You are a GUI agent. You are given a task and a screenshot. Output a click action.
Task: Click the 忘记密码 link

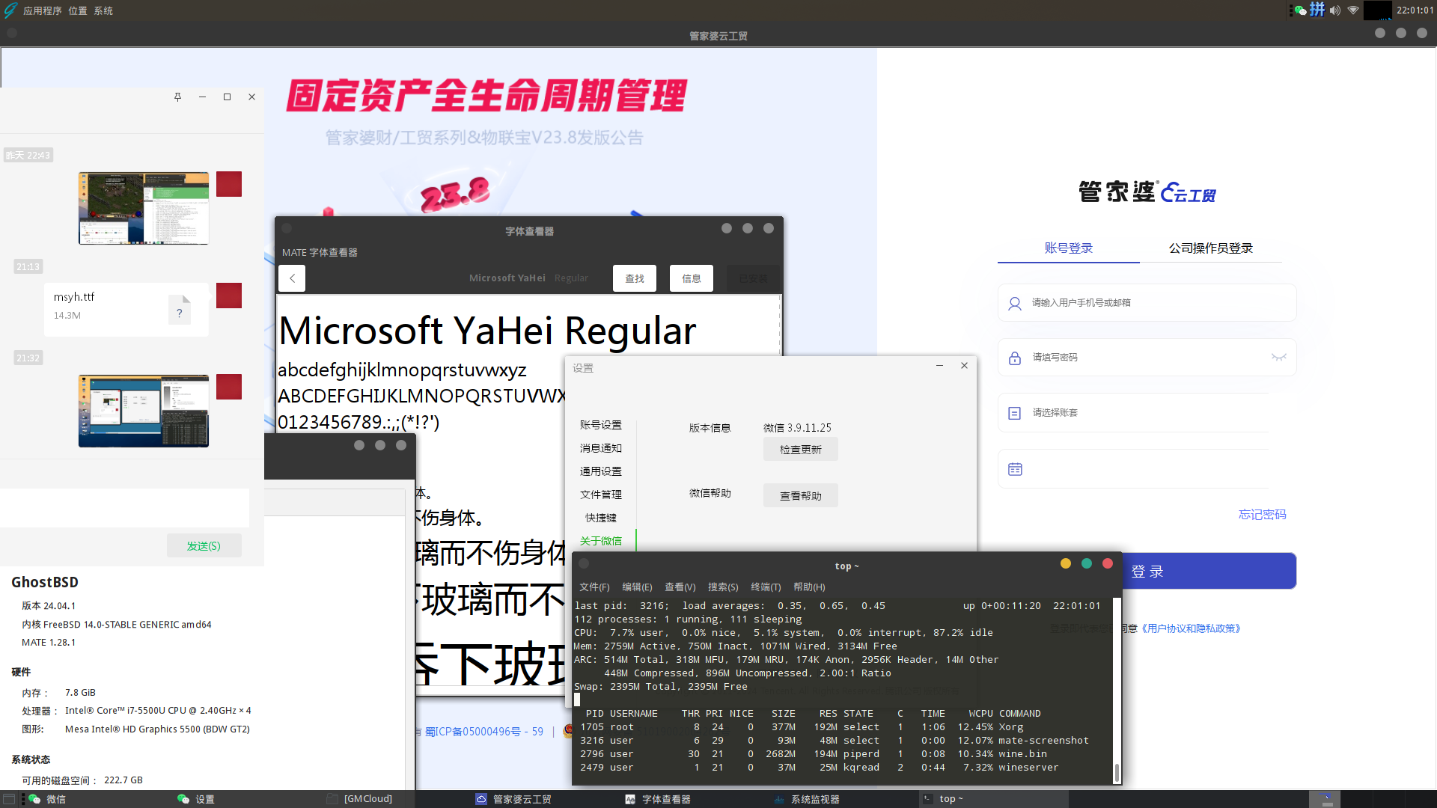pyautogui.click(x=1262, y=515)
